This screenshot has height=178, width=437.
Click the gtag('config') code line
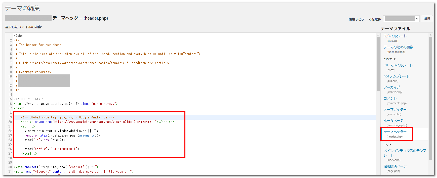pos(53,149)
